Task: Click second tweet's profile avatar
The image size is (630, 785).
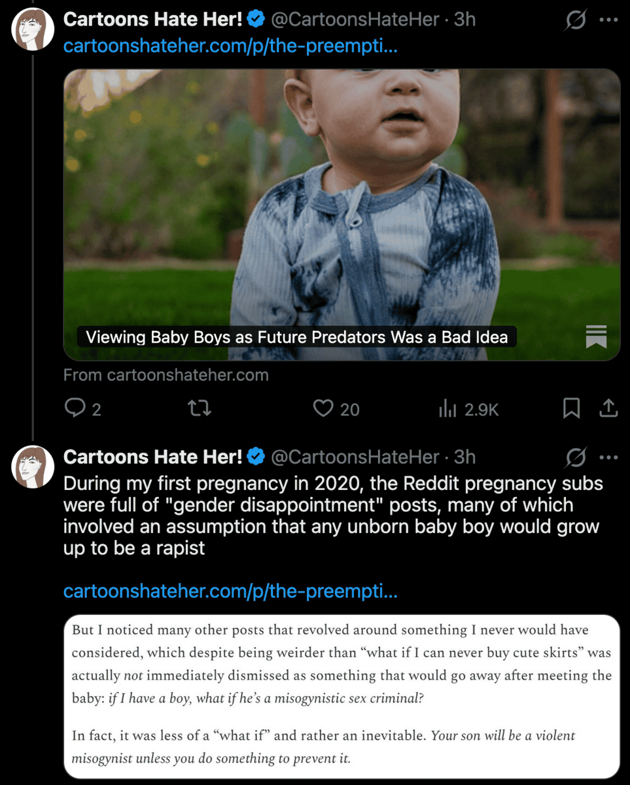Action: point(33,466)
